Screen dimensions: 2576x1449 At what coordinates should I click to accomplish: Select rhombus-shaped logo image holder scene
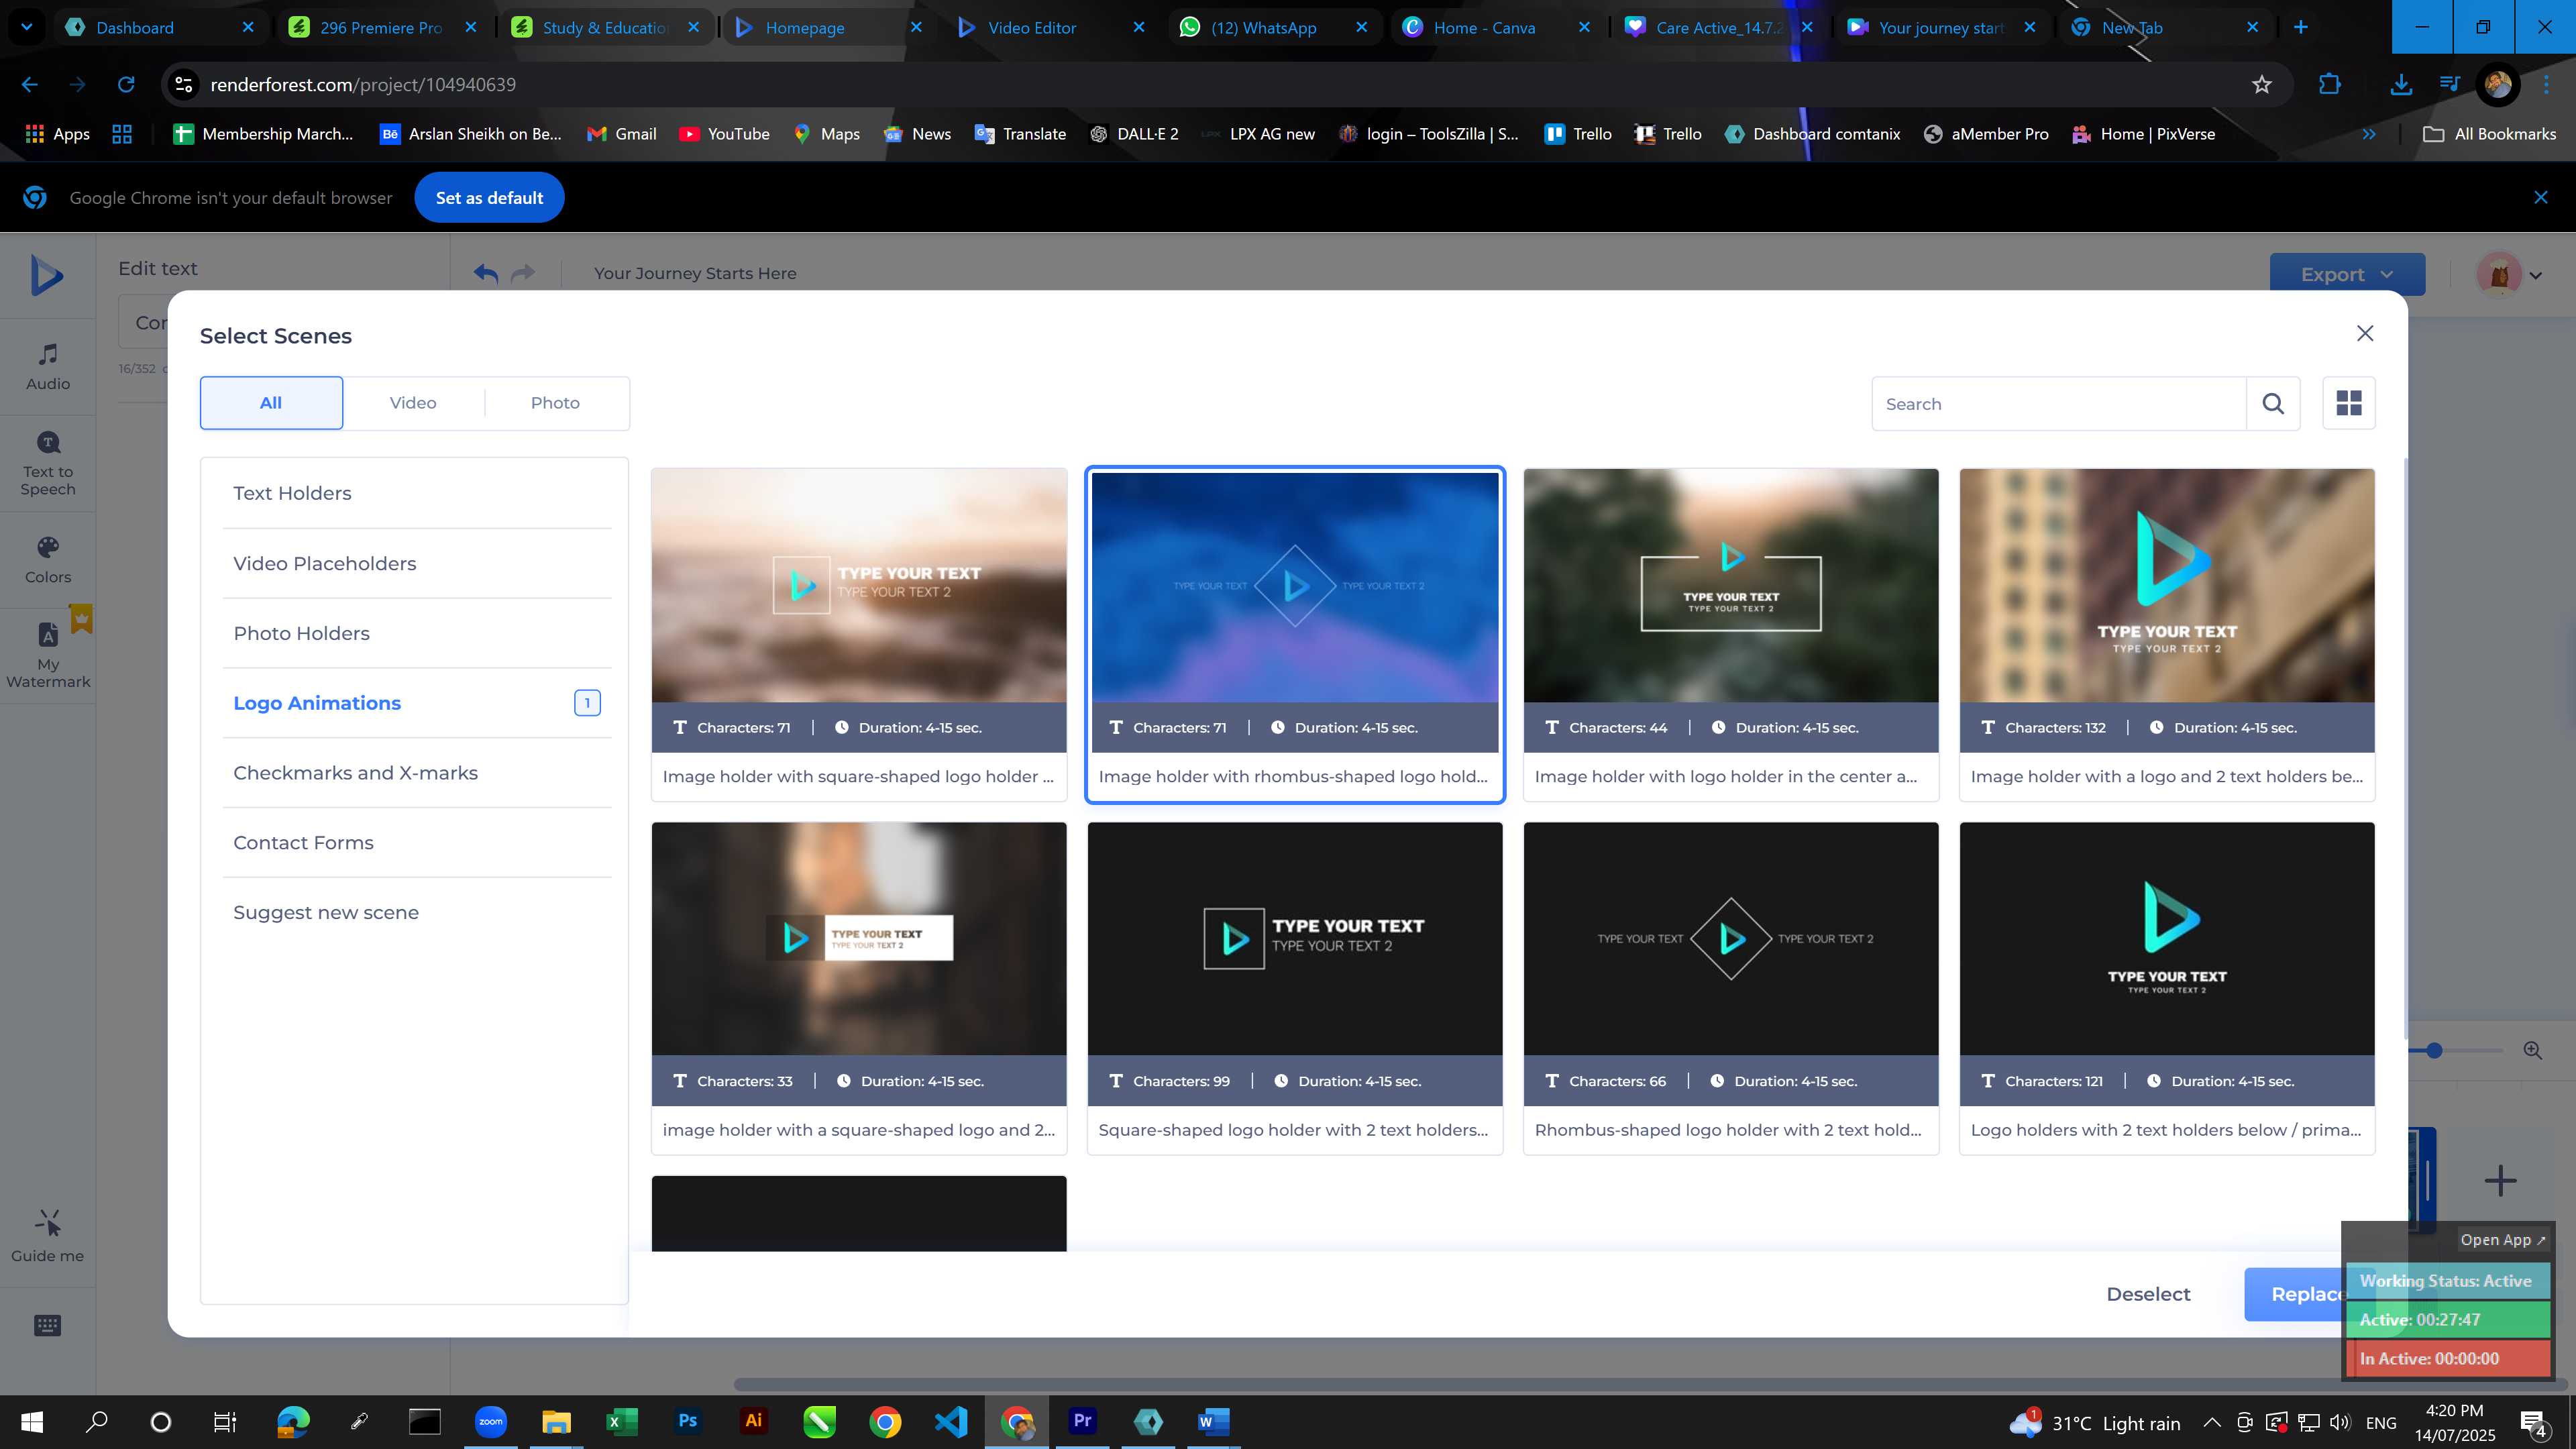tap(1295, 635)
